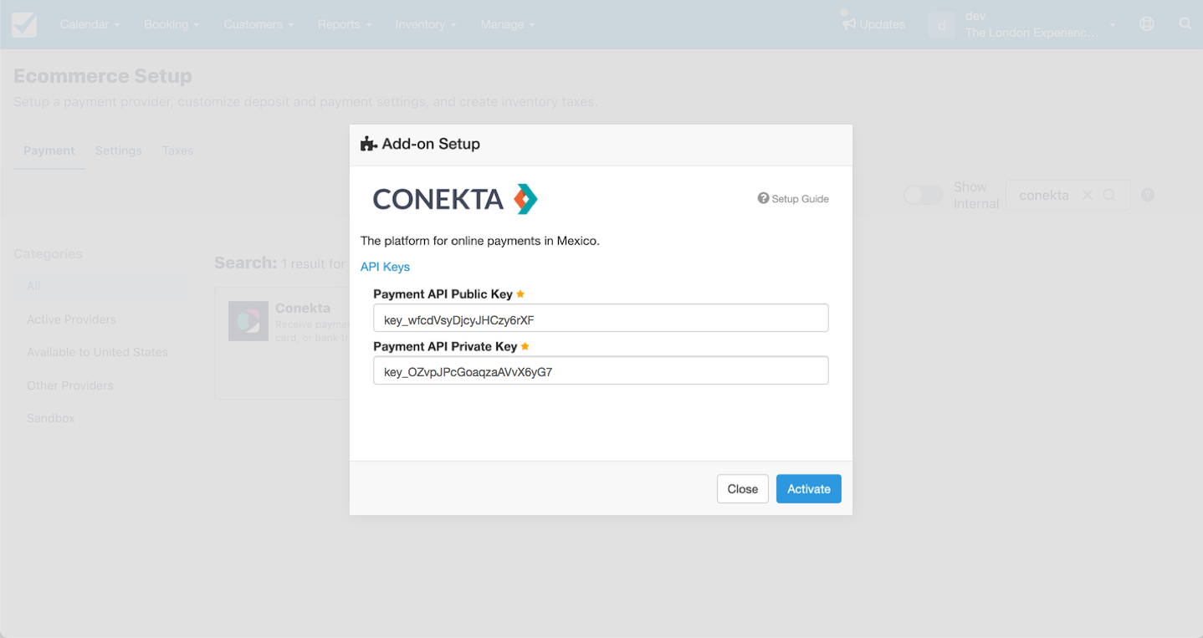Click the dev user avatar icon
The width and height of the screenshot is (1203, 638).
pos(941,25)
